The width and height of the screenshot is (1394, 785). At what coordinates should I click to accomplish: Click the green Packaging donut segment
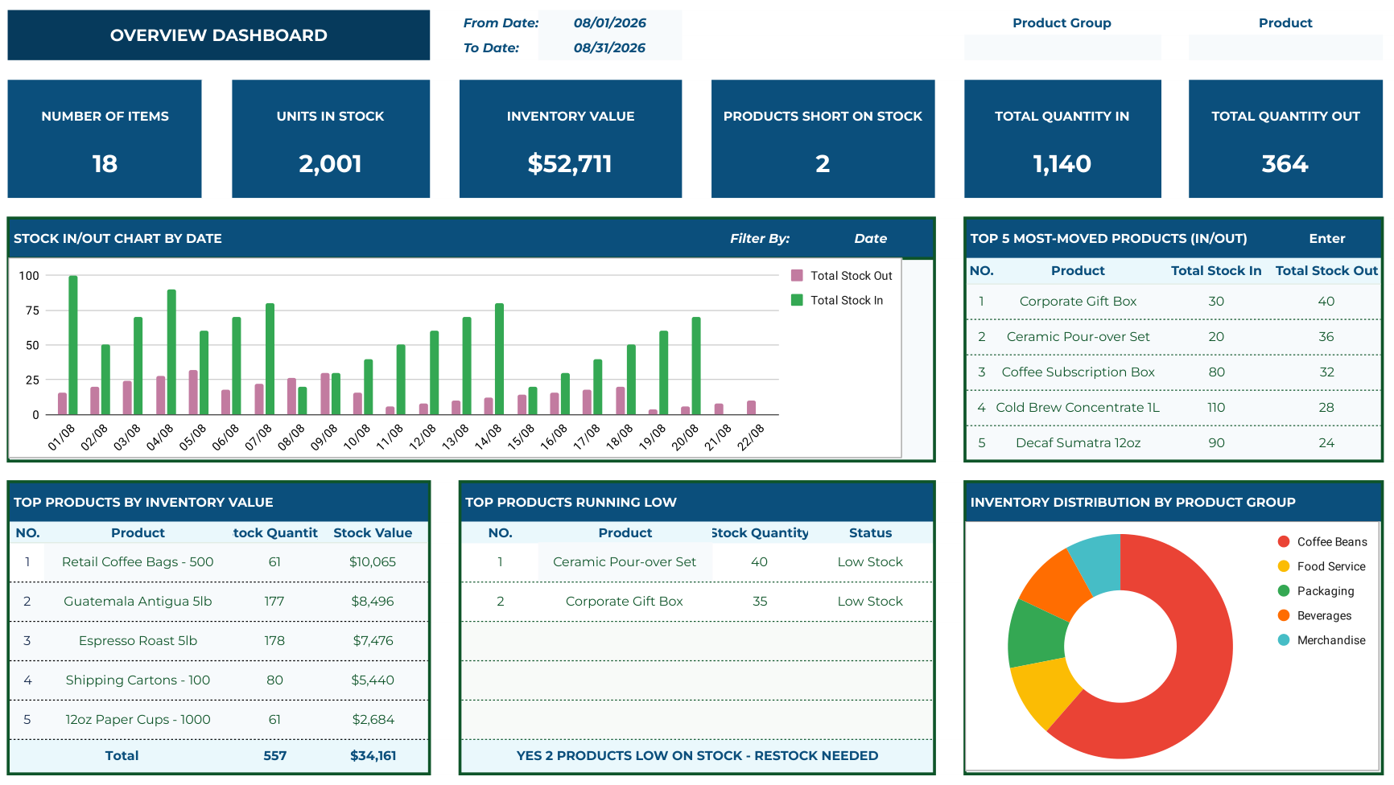coord(1036,635)
